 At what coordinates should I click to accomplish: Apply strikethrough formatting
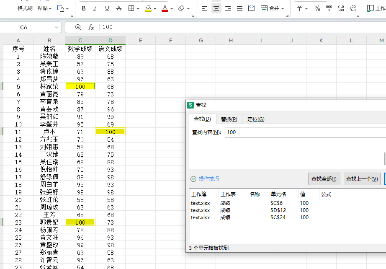[x=119, y=8]
